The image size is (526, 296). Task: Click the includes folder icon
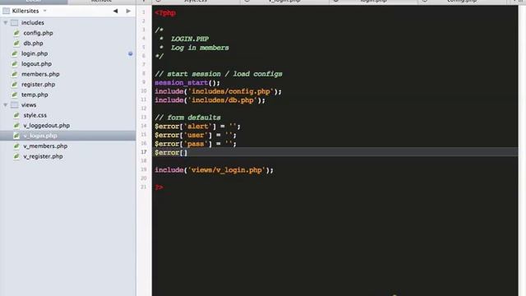click(15, 23)
